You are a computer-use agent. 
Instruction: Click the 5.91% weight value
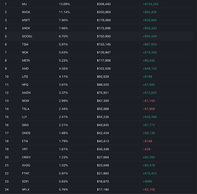63,44
